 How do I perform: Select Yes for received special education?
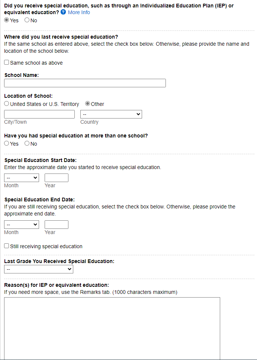point(7,20)
